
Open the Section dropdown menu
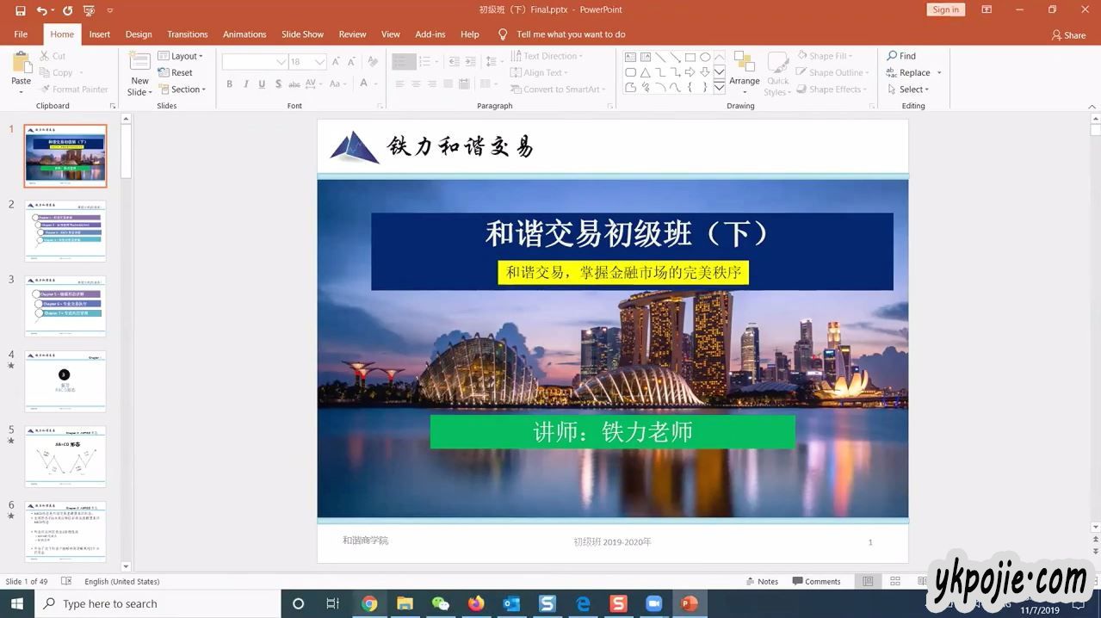coord(182,90)
